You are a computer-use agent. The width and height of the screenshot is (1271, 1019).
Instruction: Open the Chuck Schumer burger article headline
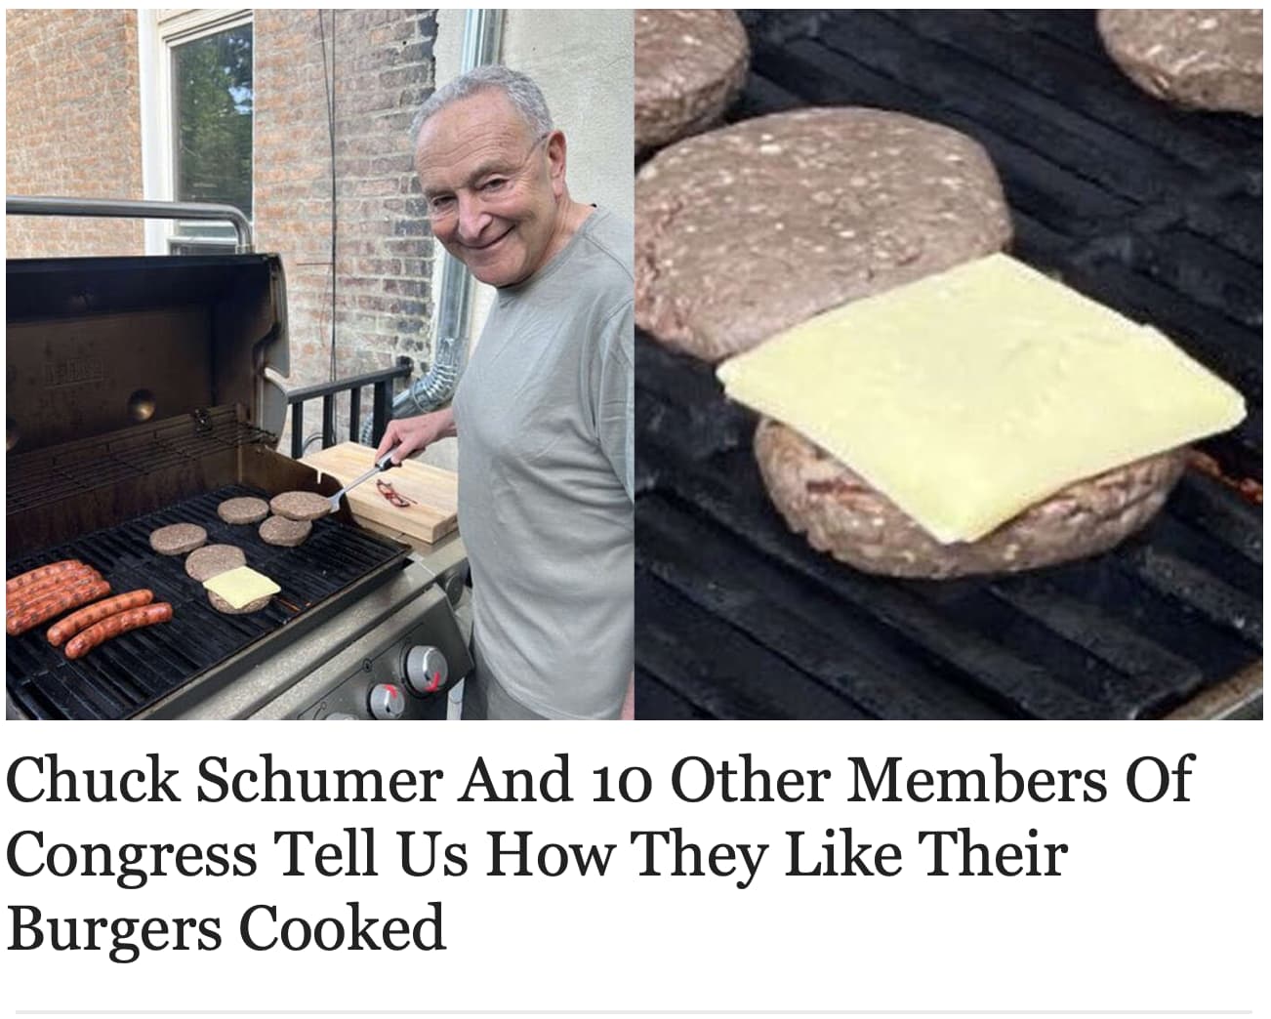click(599, 854)
